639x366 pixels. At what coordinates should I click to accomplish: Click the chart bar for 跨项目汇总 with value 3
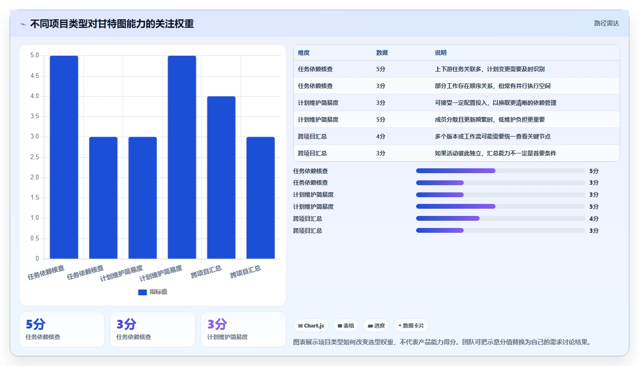(x=261, y=198)
